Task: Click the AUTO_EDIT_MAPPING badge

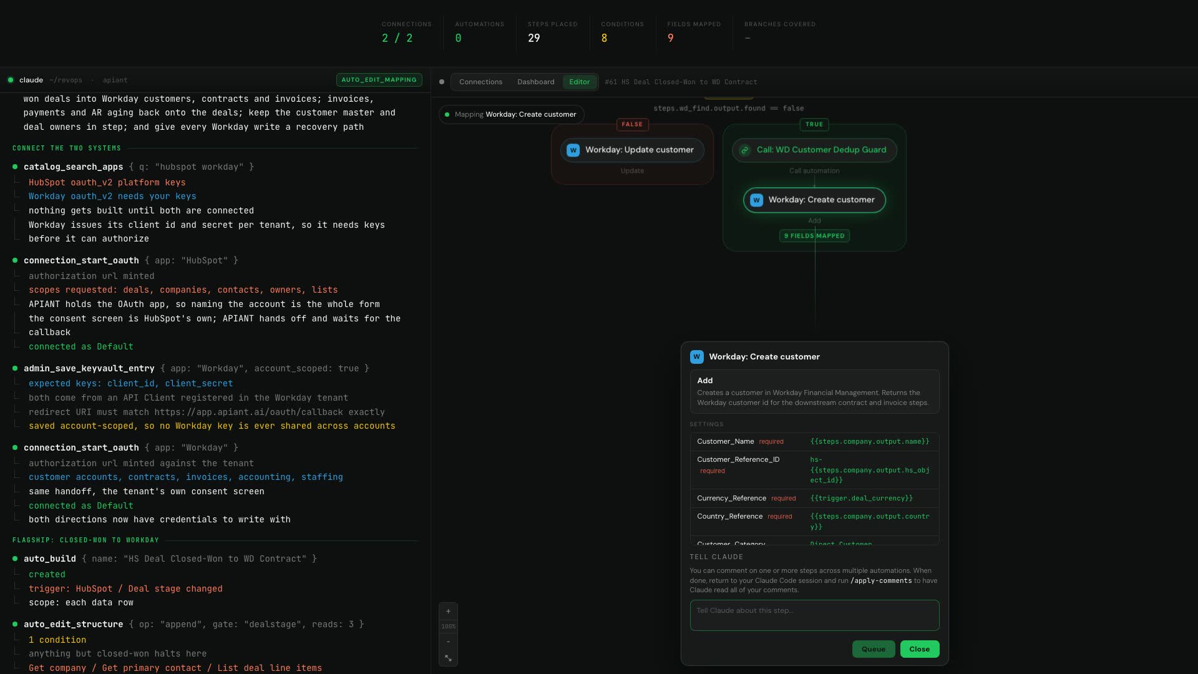Action: coord(379,80)
